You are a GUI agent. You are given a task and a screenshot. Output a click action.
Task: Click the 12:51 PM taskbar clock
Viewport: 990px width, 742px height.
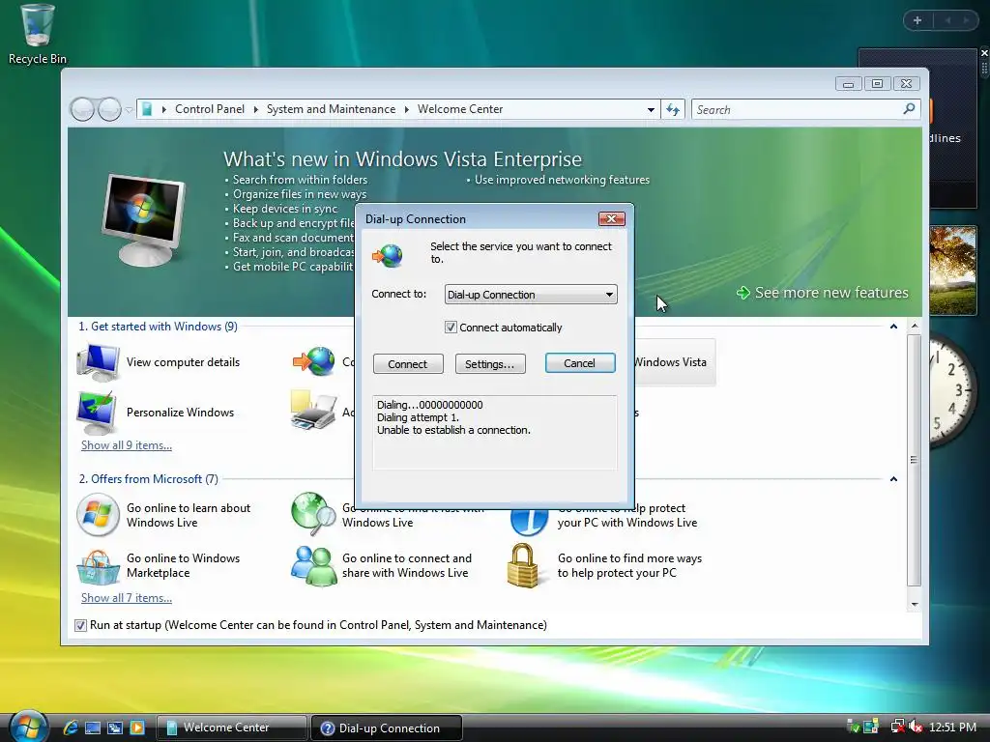[x=952, y=727]
